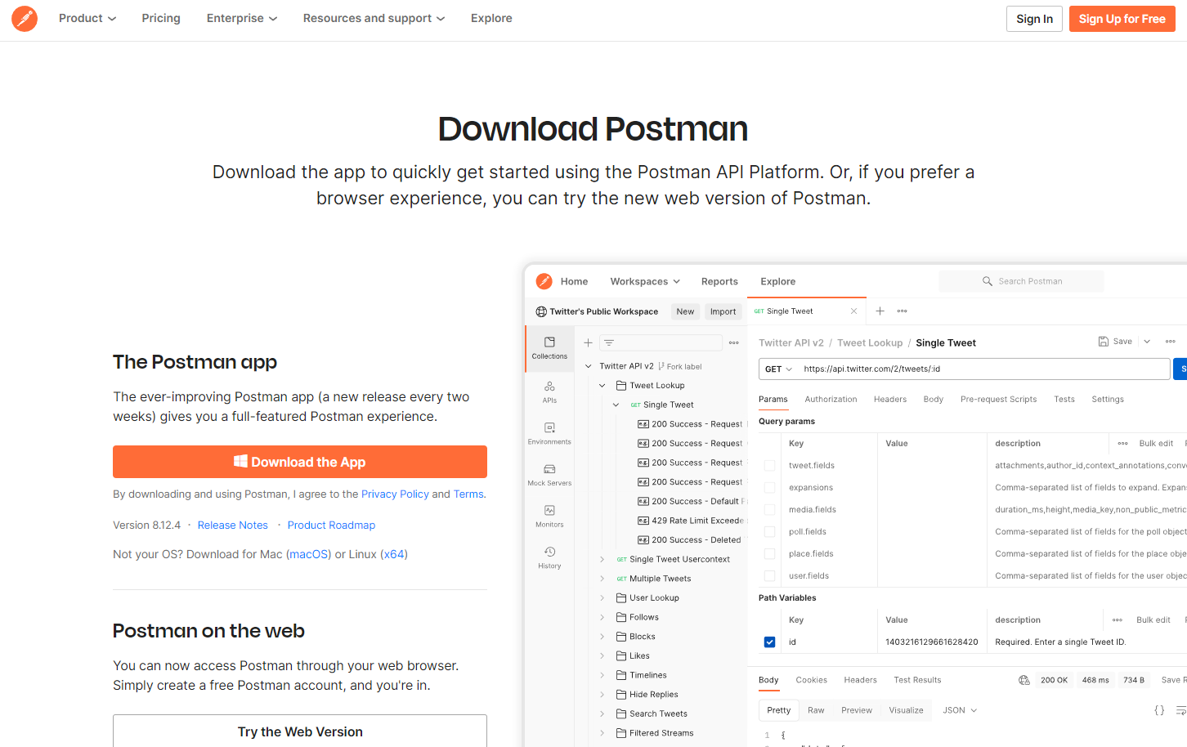Open the History sidebar icon
Screen dimensions: 1187x747
click(x=549, y=557)
